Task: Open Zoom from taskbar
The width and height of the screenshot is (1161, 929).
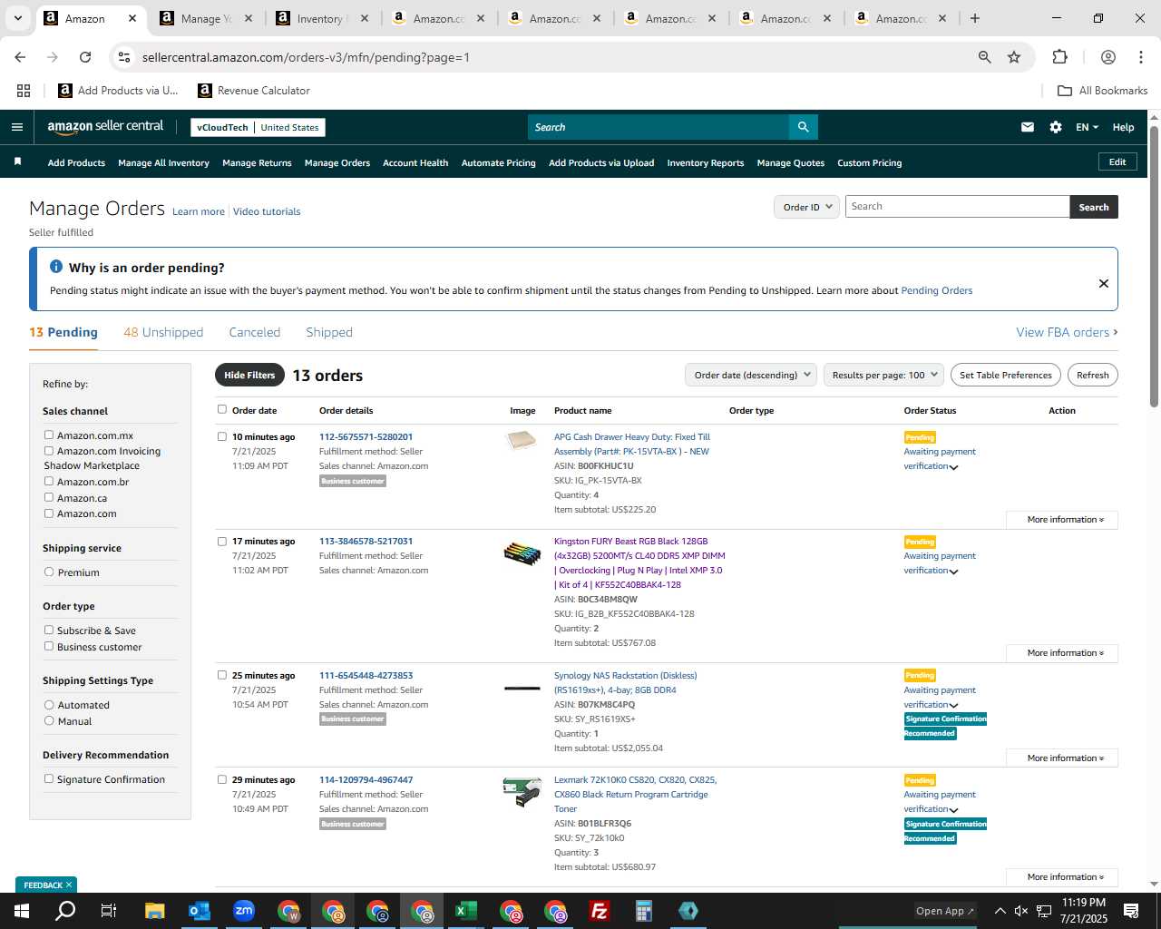Action: pos(243,911)
